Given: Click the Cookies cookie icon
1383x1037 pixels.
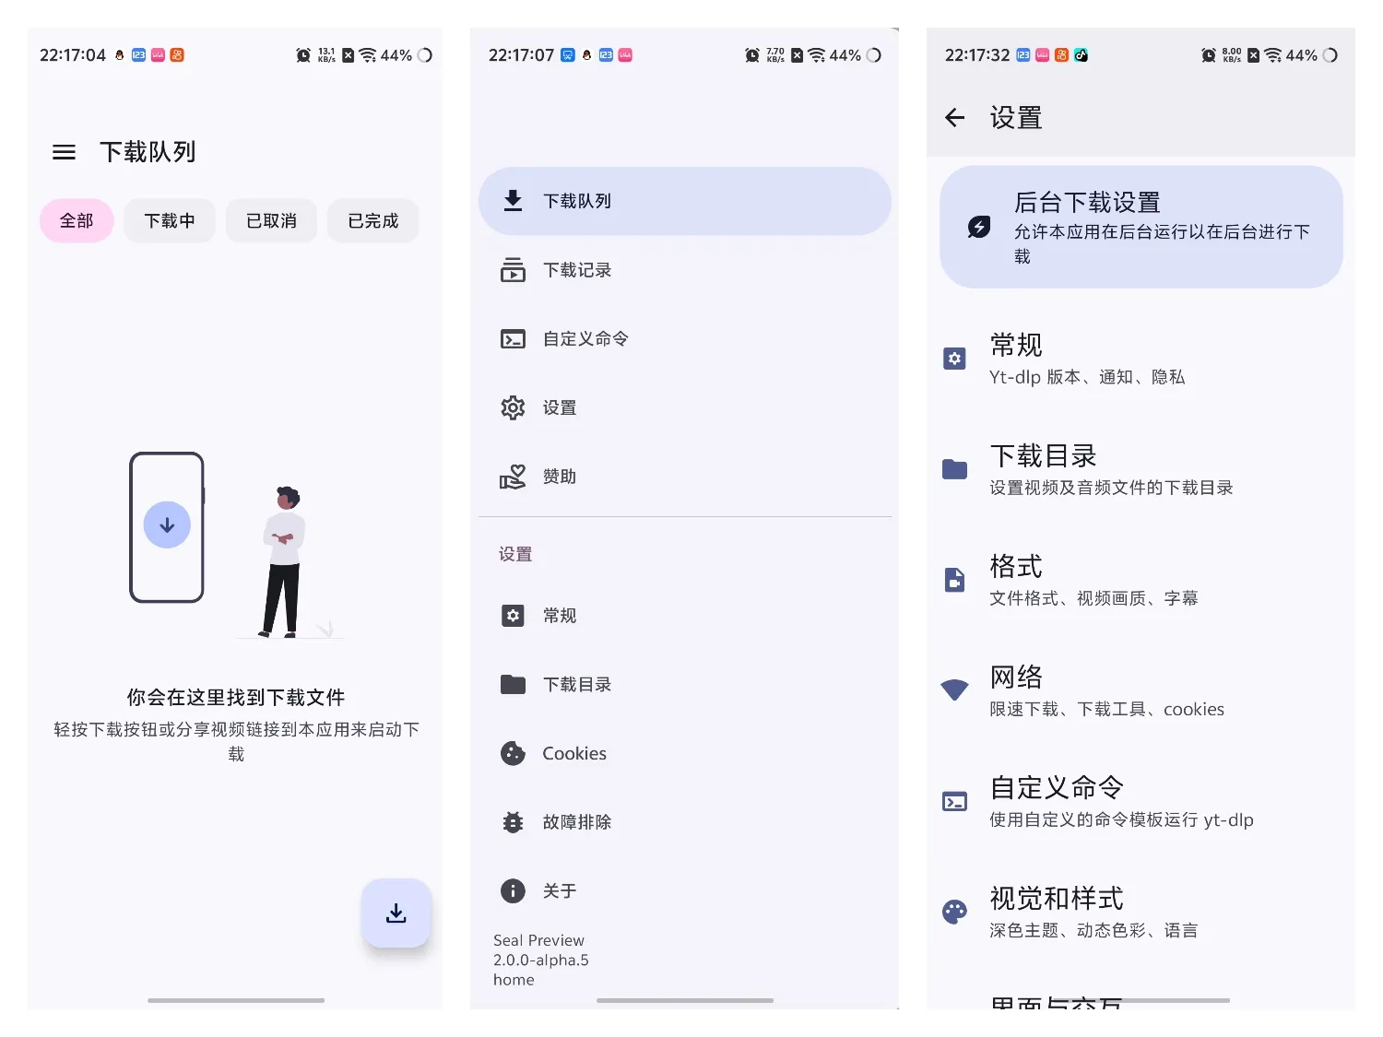Looking at the screenshot, I should [513, 753].
